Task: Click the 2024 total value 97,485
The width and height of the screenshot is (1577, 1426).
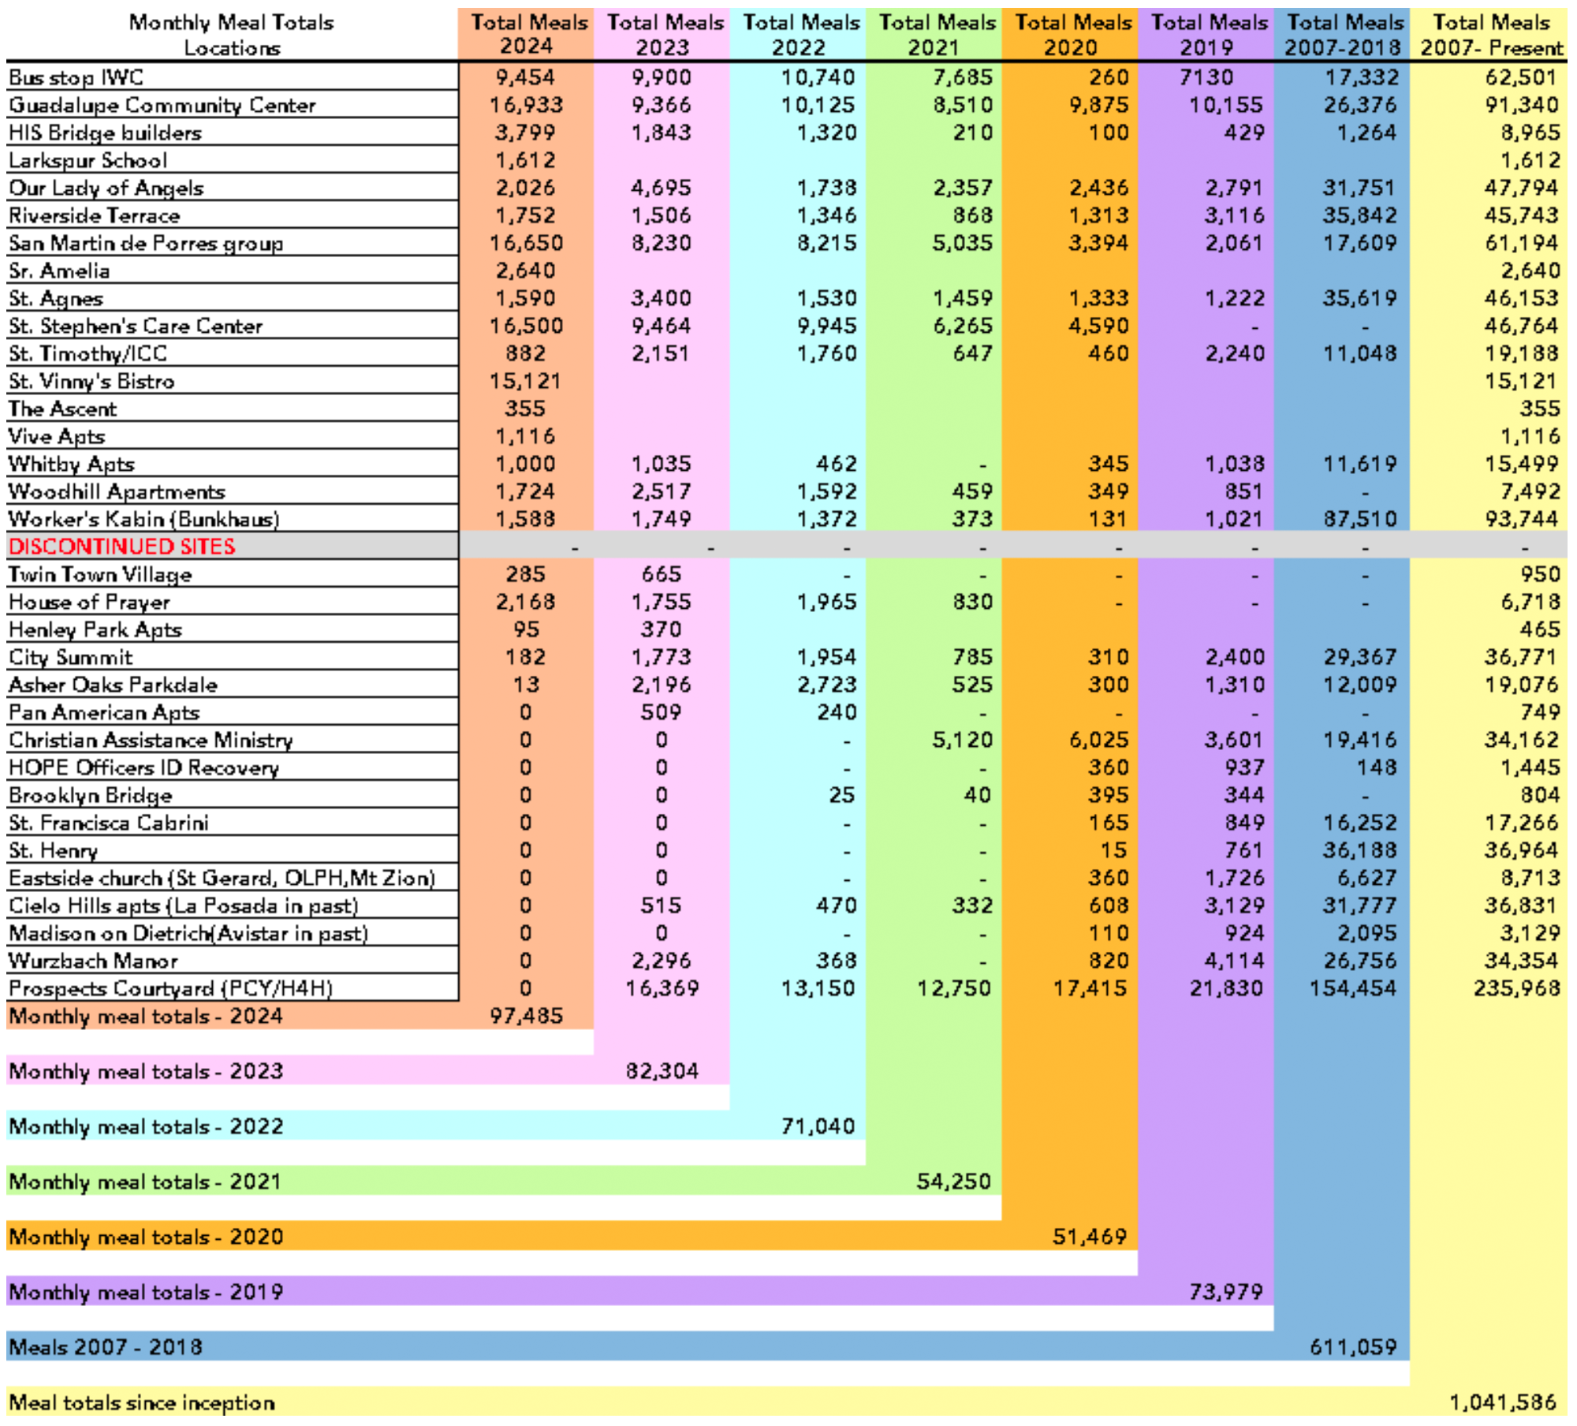Action: (x=526, y=1016)
